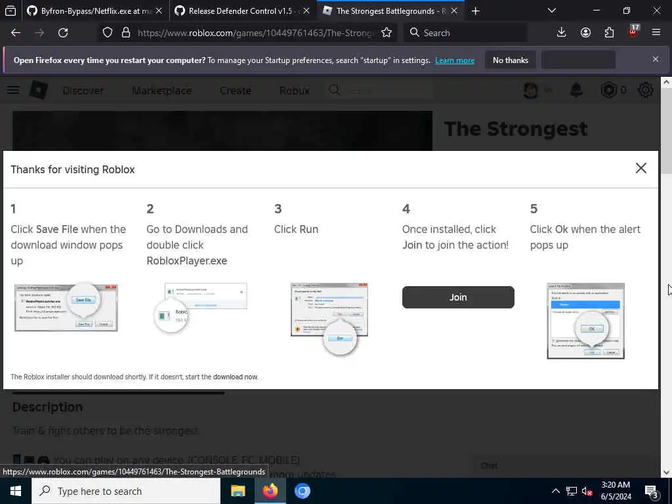Open the Discover menu item
Viewport: 672px width, 504px height.
(83, 91)
